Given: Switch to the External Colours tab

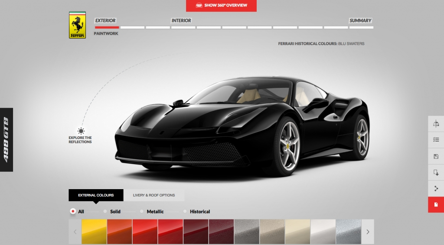Looking at the screenshot, I should 96,195.
